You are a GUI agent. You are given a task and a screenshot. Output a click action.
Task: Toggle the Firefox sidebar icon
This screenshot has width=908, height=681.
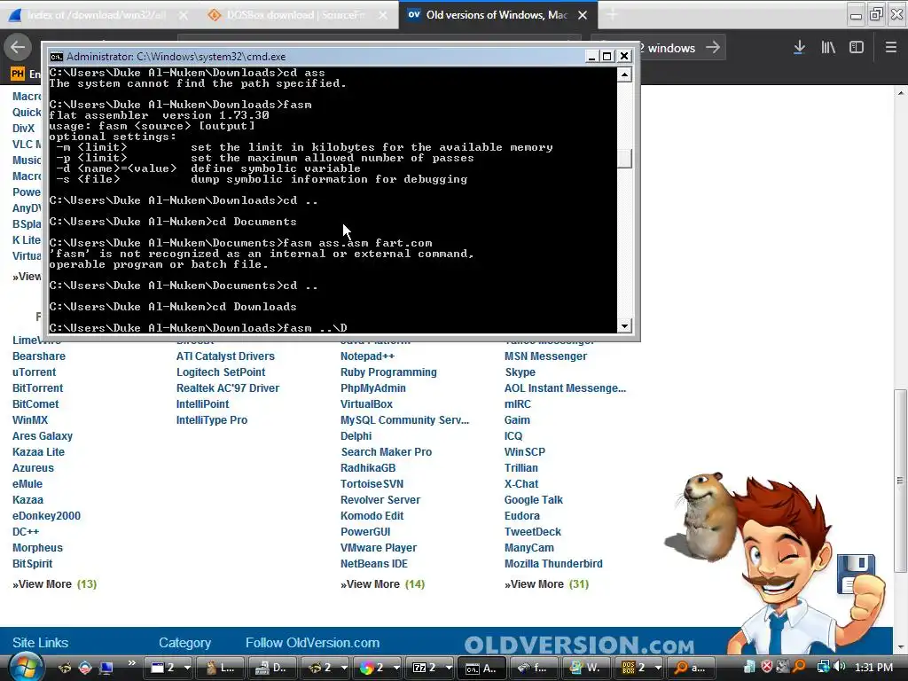pos(857,48)
